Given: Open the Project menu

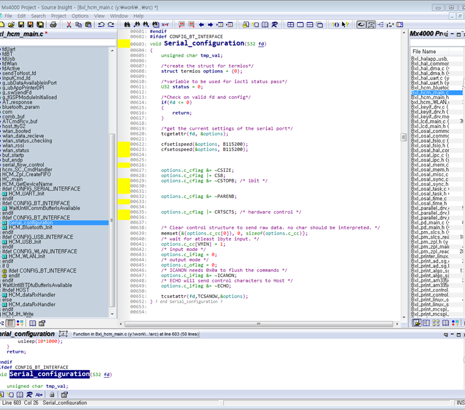Looking at the screenshot, I should click(x=58, y=16).
